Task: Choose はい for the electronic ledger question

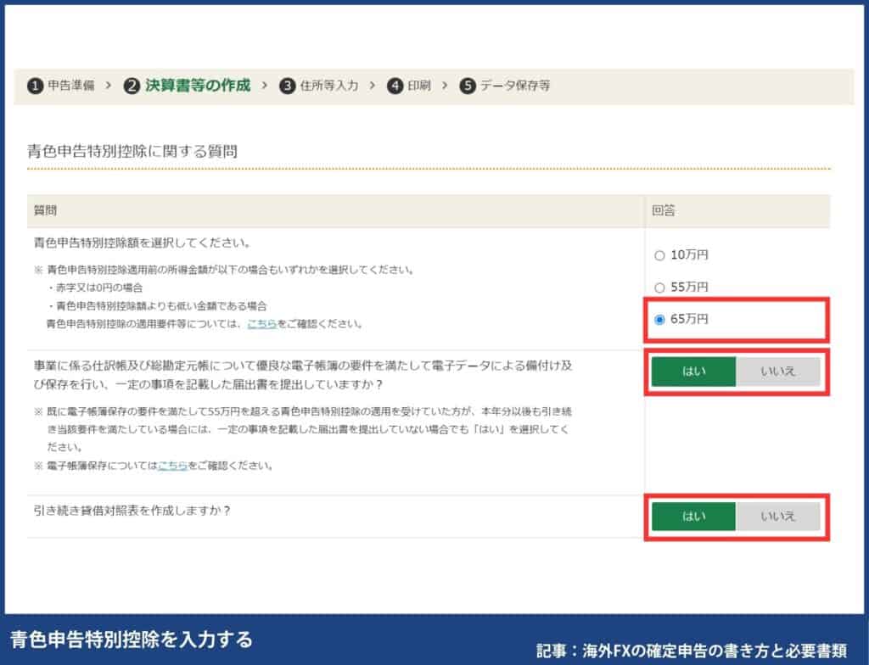Action: tap(693, 372)
